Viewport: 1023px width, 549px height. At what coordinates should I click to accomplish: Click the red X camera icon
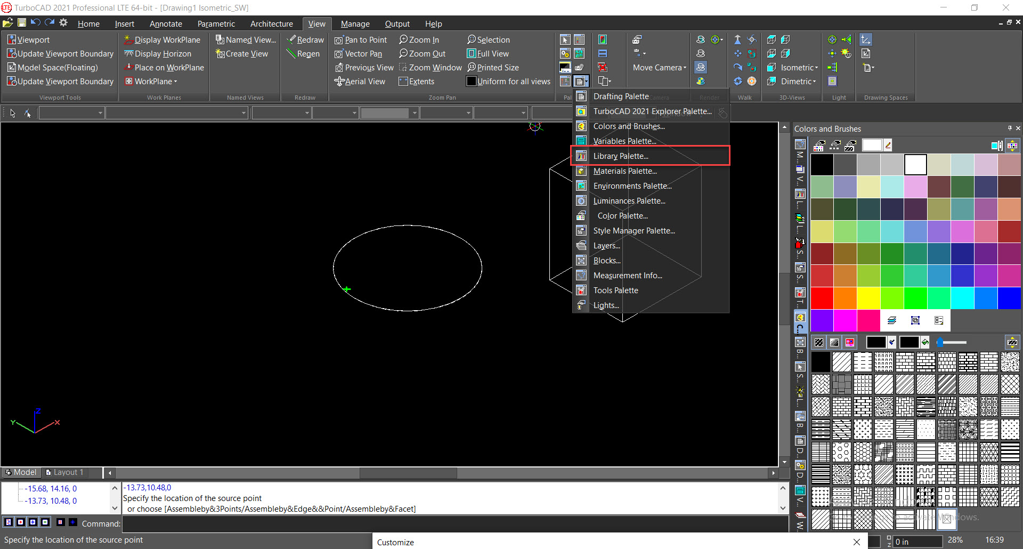point(603,68)
